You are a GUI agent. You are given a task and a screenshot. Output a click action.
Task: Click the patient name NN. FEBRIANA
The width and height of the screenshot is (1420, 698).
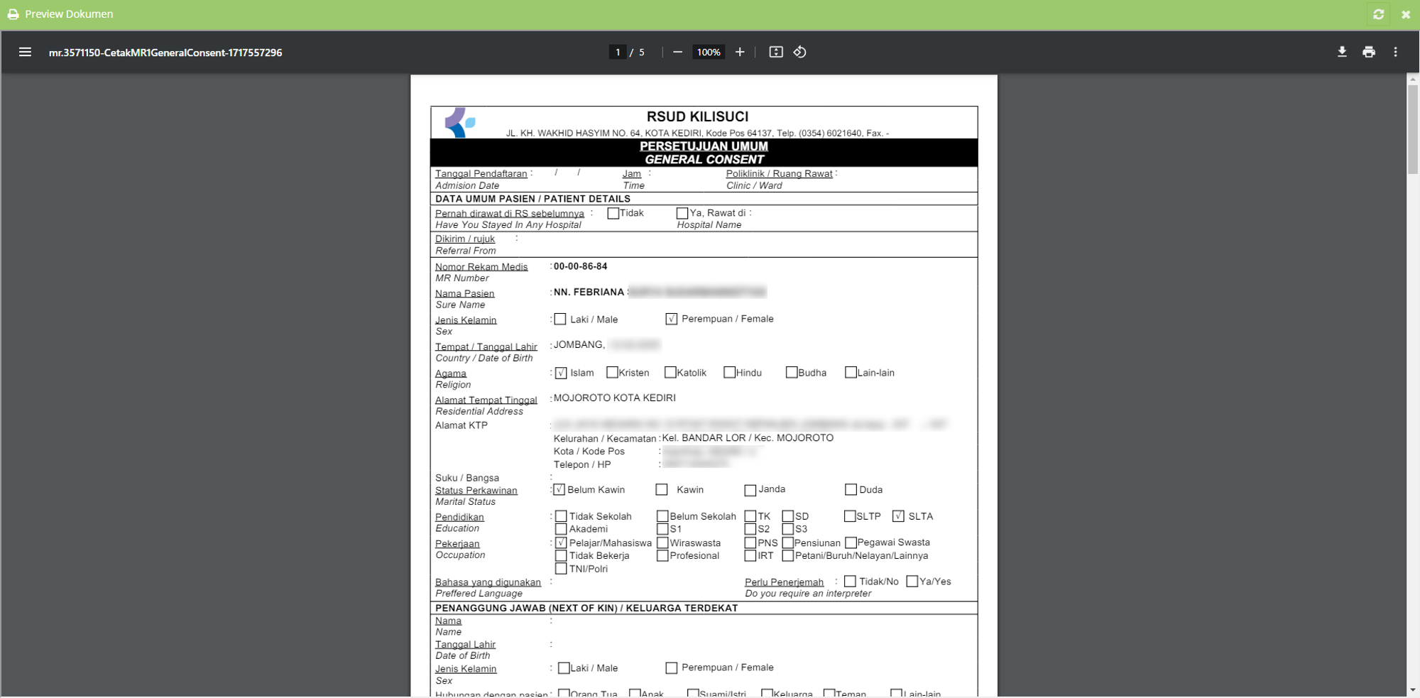589,292
